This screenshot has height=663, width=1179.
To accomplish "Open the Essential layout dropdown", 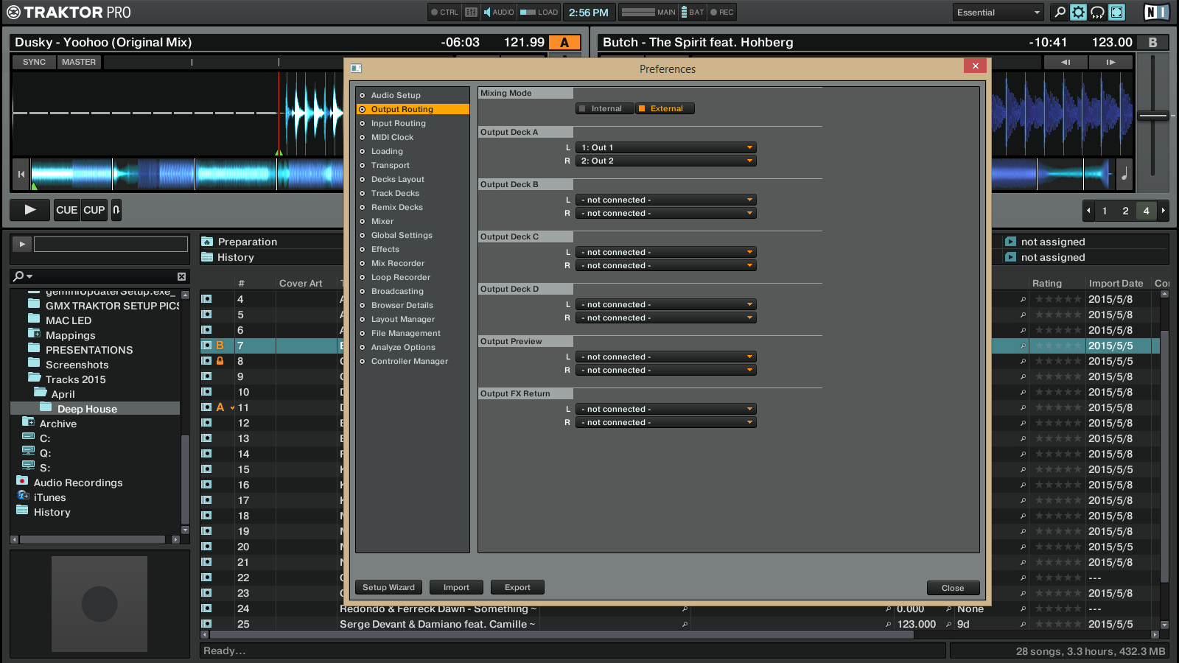I will coord(998,12).
